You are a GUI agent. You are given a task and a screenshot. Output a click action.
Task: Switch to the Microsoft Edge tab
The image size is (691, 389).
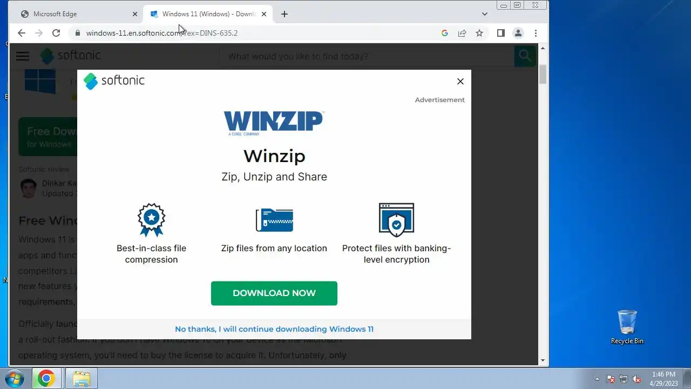coord(77,14)
